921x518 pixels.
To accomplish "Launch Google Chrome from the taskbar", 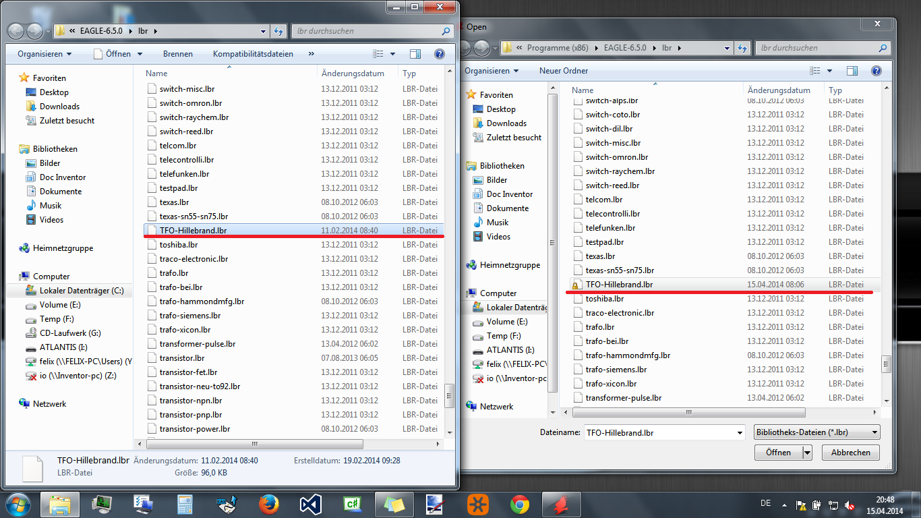I will click(519, 504).
